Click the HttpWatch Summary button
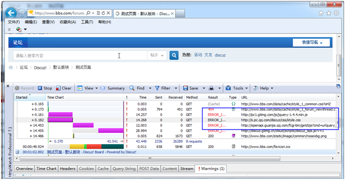 [113, 88]
